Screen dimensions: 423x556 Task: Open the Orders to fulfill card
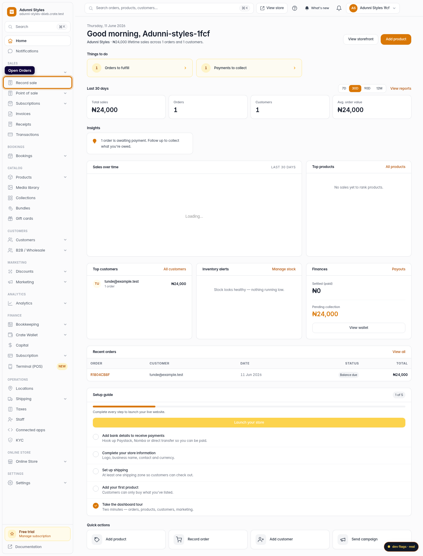coord(140,68)
